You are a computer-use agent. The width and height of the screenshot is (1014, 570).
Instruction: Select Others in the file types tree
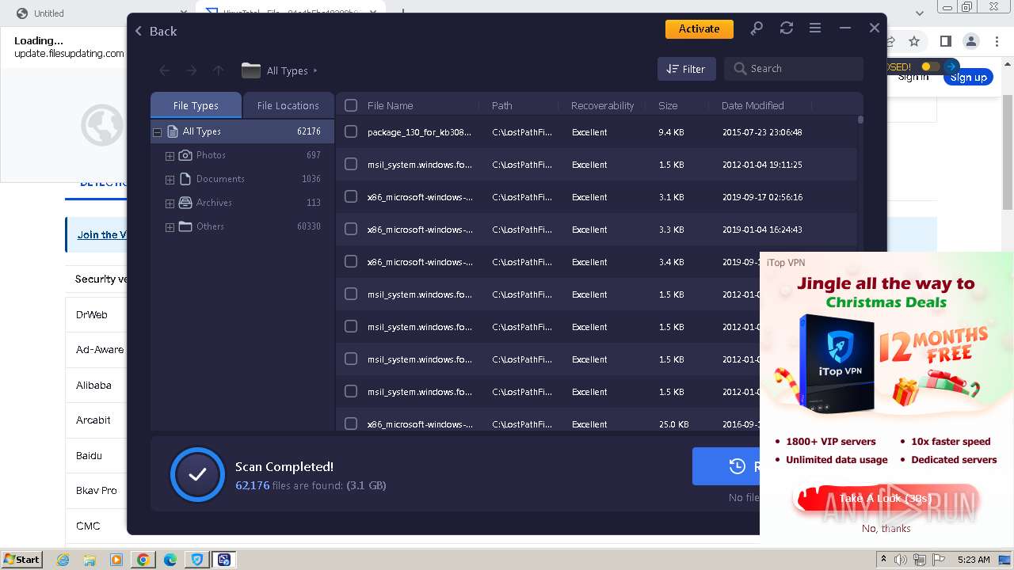210,226
